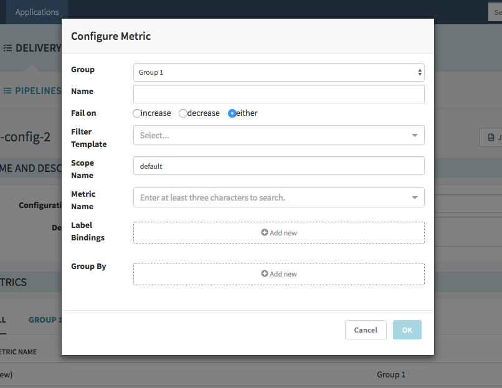Click the Delivery list icon in background
Viewport: 502px width, 388px height.
coord(7,48)
